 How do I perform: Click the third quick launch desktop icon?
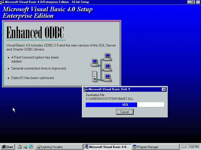(31, 147)
